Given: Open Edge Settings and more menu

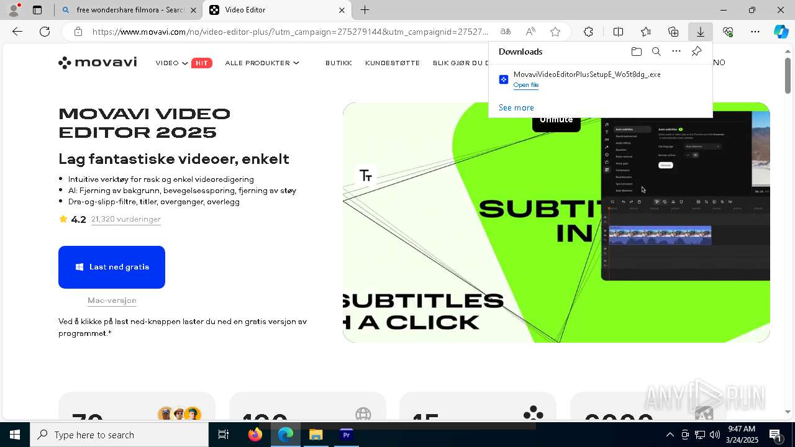Looking at the screenshot, I should point(755,32).
